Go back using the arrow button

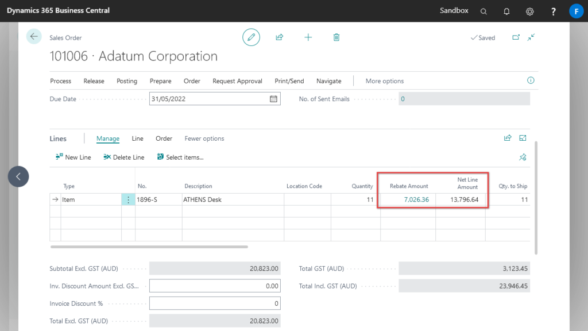pos(34,37)
